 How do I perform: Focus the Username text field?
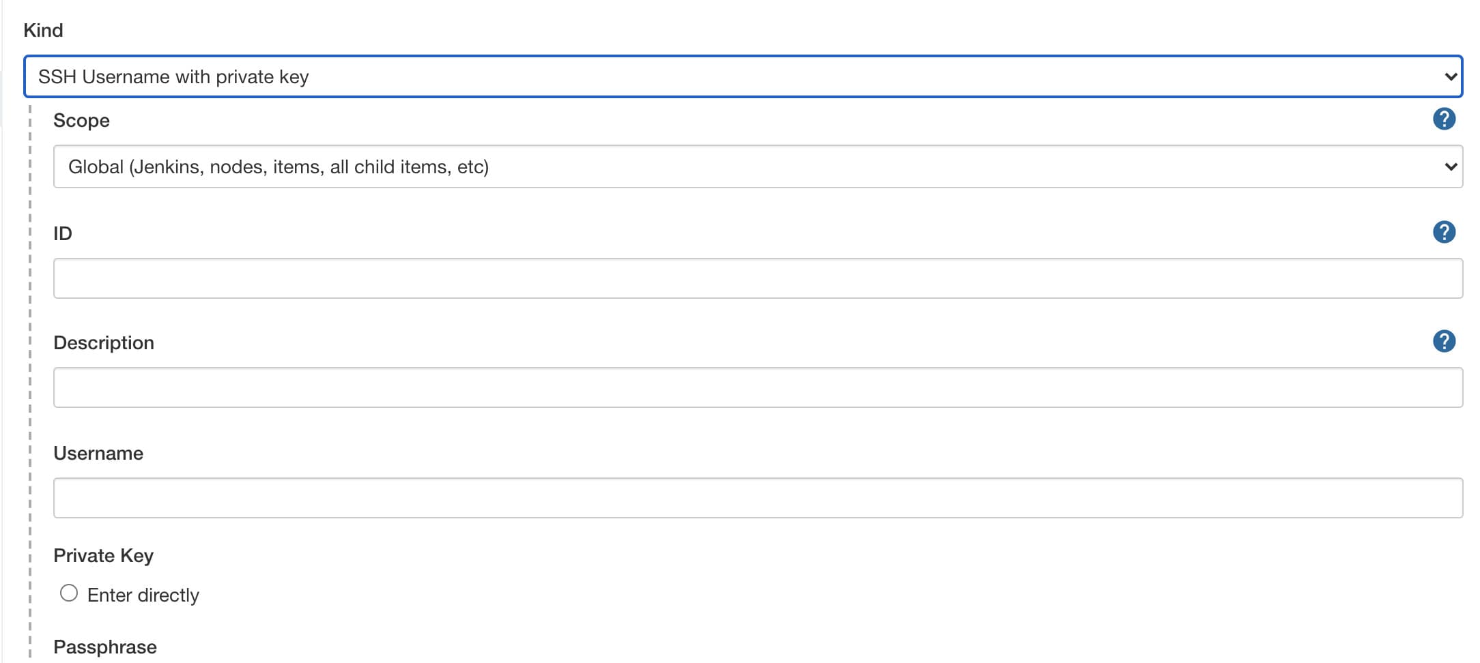758,498
